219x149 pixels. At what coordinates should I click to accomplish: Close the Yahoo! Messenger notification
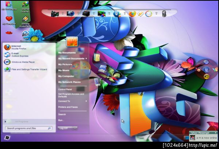215,133
